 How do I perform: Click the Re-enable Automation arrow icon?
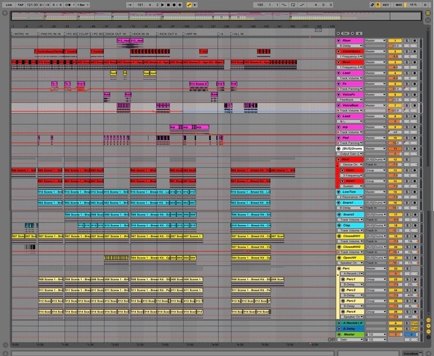195,5
